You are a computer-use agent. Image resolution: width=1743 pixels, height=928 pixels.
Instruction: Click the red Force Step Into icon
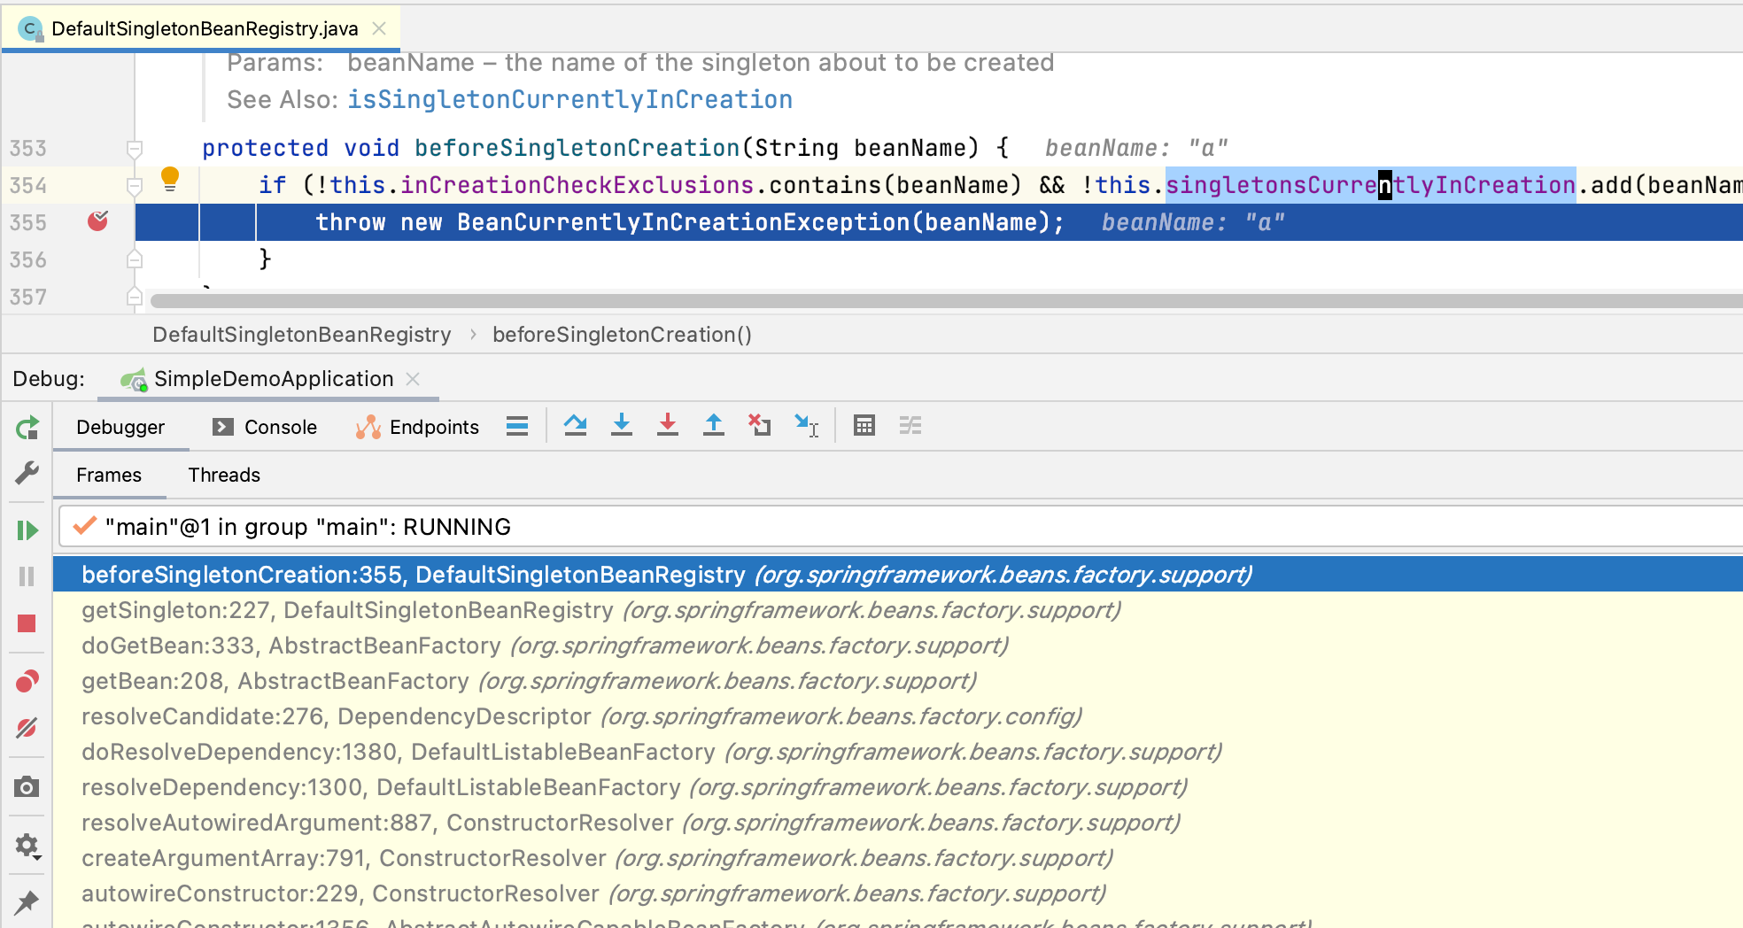coord(668,426)
